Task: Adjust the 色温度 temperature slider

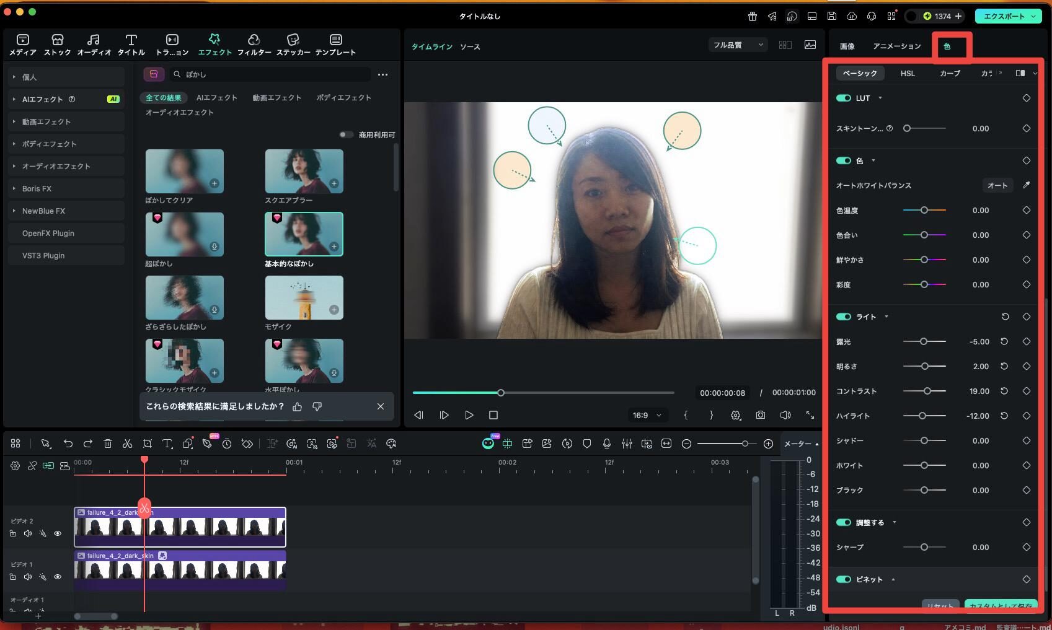Action: (x=924, y=210)
